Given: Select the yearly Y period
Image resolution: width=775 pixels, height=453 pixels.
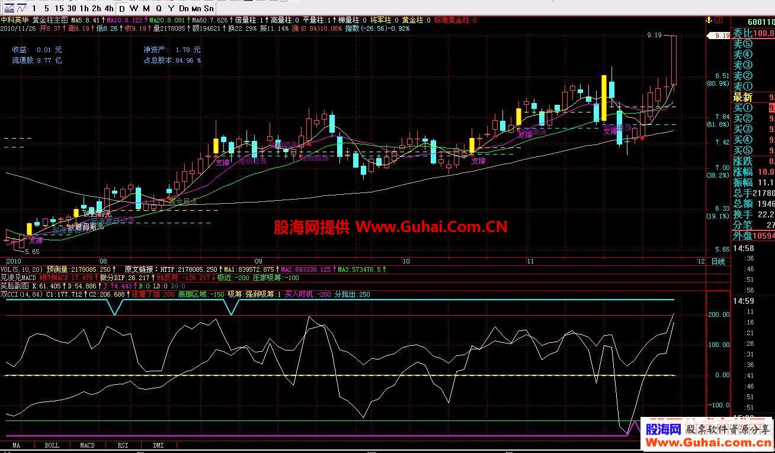Looking at the screenshot, I should click(x=171, y=8).
